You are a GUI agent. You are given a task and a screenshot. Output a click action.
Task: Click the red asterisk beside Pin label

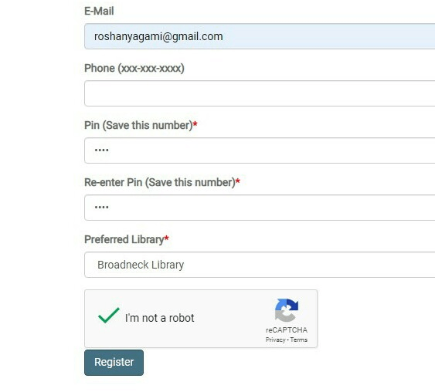pos(195,123)
